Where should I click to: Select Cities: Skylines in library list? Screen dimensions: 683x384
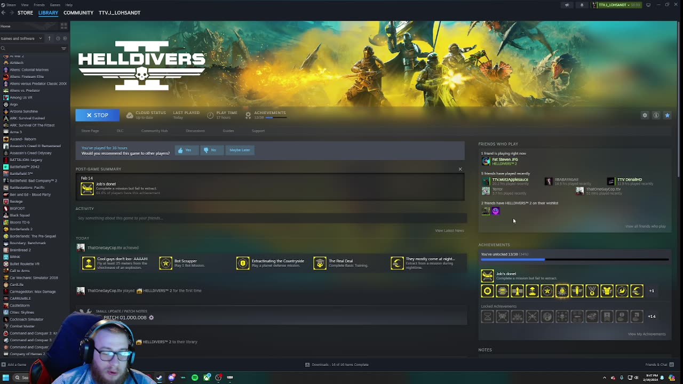(x=21, y=313)
